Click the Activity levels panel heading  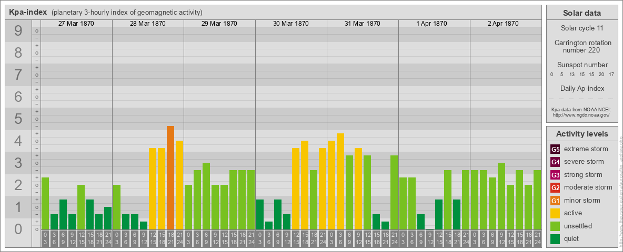click(582, 134)
